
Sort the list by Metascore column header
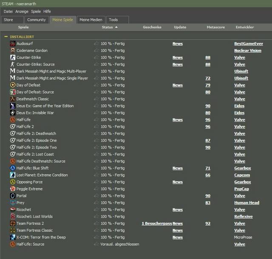coord(215,27)
